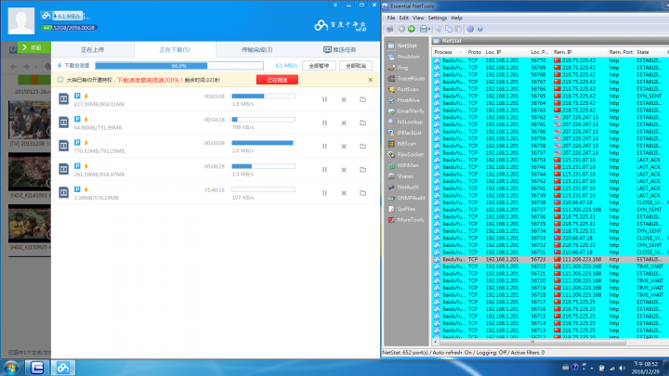Click progress bar of 2.0 MB/s download
Viewport: 669px width, 376px height.
pyautogui.click(x=263, y=143)
